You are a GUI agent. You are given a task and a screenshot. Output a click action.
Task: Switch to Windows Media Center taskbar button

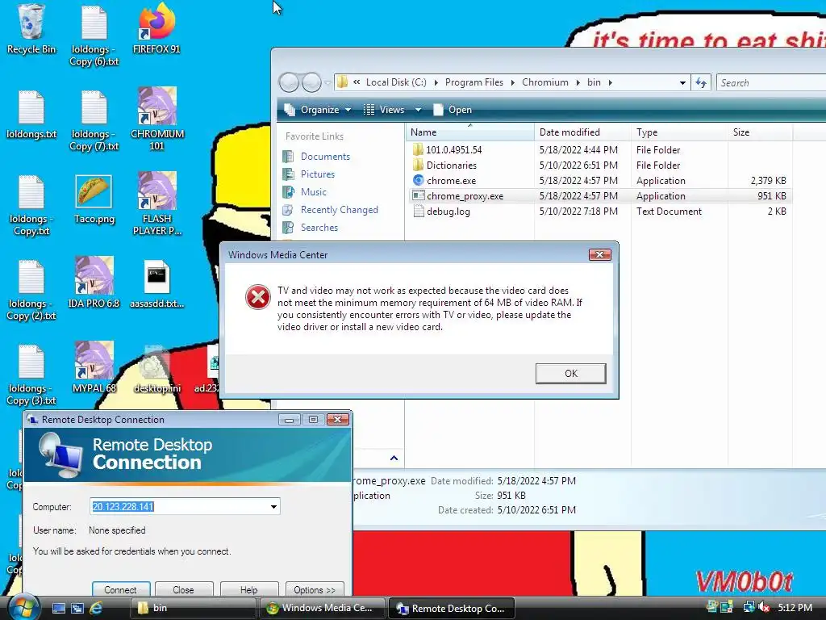tap(323, 608)
